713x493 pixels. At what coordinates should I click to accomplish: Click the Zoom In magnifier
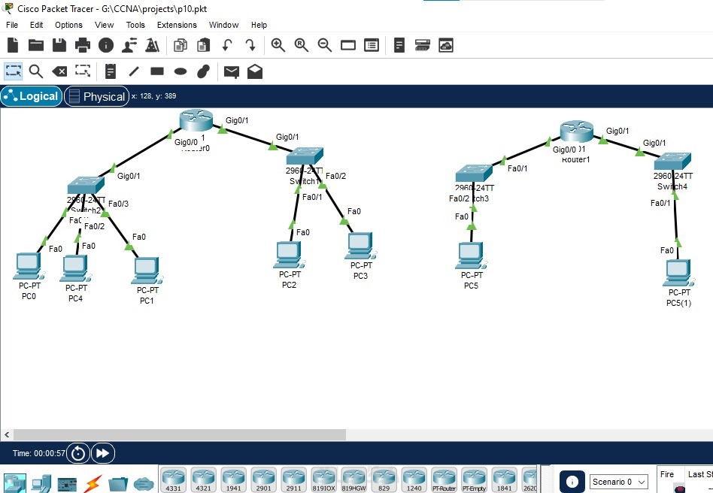(x=278, y=45)
